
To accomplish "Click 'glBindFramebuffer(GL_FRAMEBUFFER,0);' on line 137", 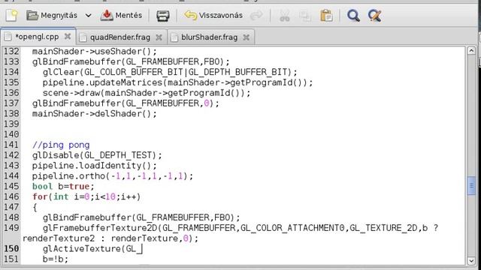I will point(126,103).
